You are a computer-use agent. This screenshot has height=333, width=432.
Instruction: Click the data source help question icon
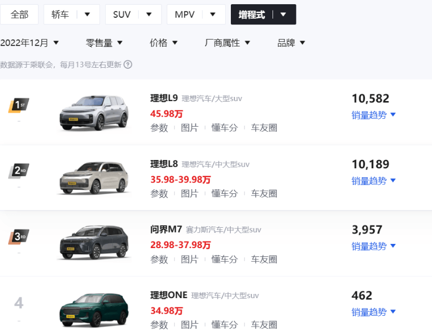click(128, 65)
